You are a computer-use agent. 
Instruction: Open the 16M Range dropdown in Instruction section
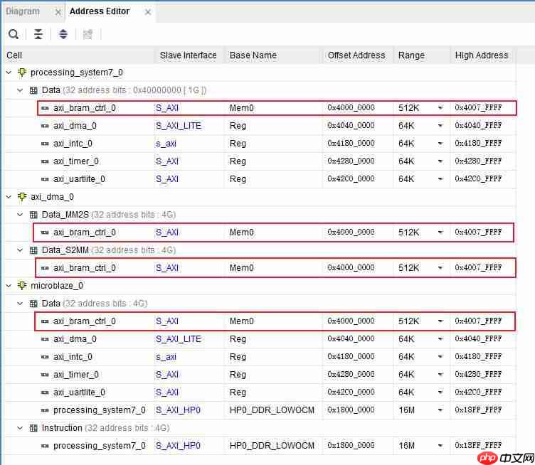coord(440,446)
